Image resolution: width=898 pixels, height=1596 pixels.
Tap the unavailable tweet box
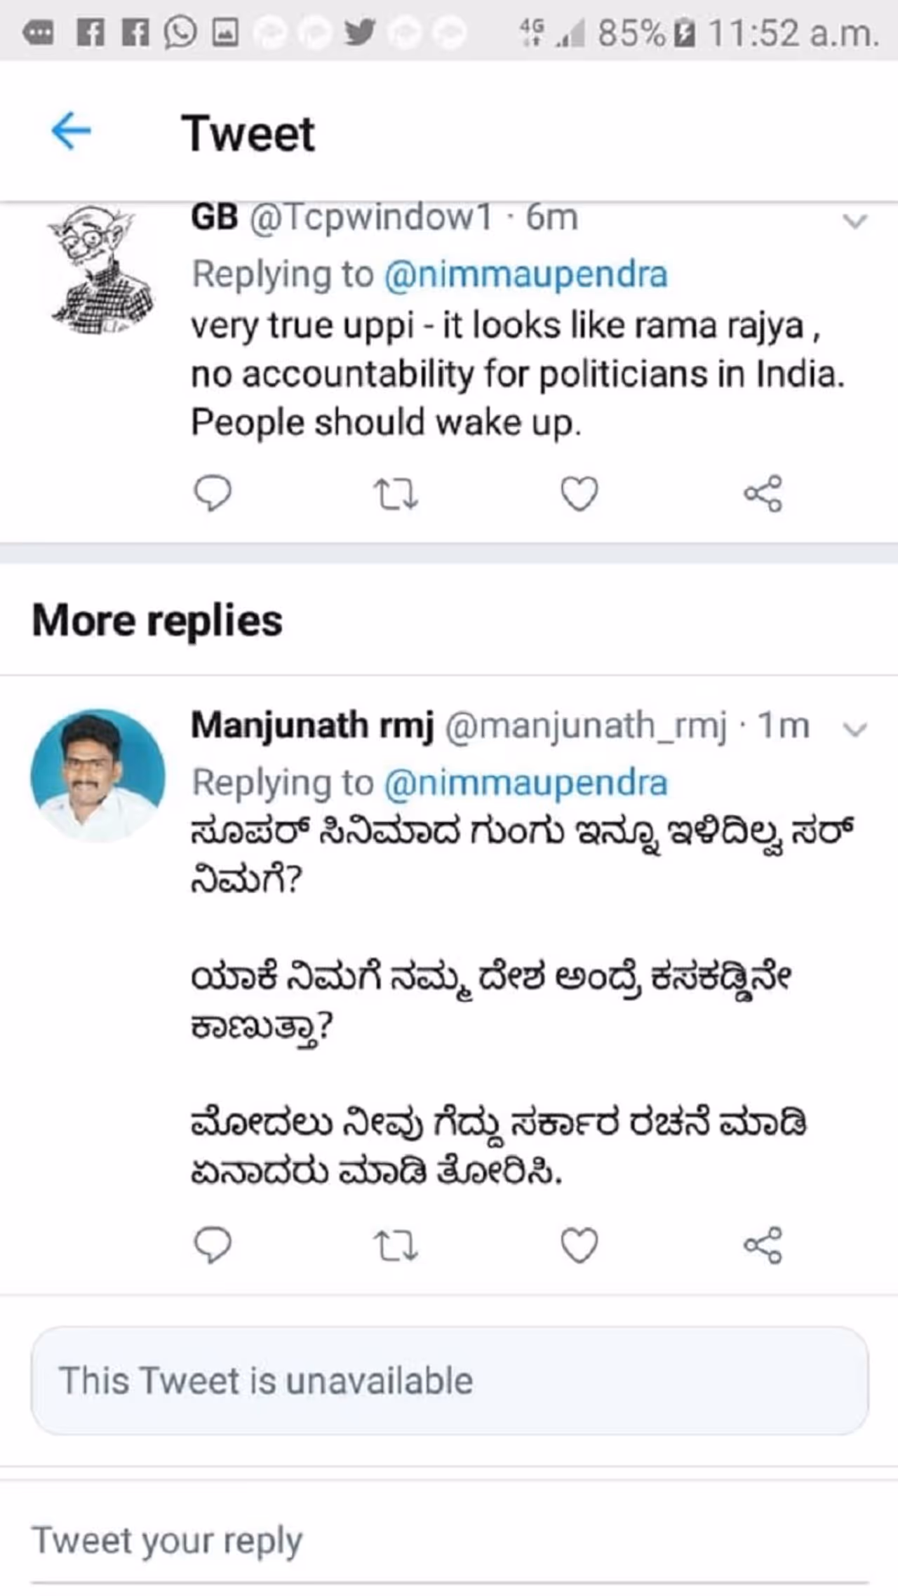tap(449, 1381)
